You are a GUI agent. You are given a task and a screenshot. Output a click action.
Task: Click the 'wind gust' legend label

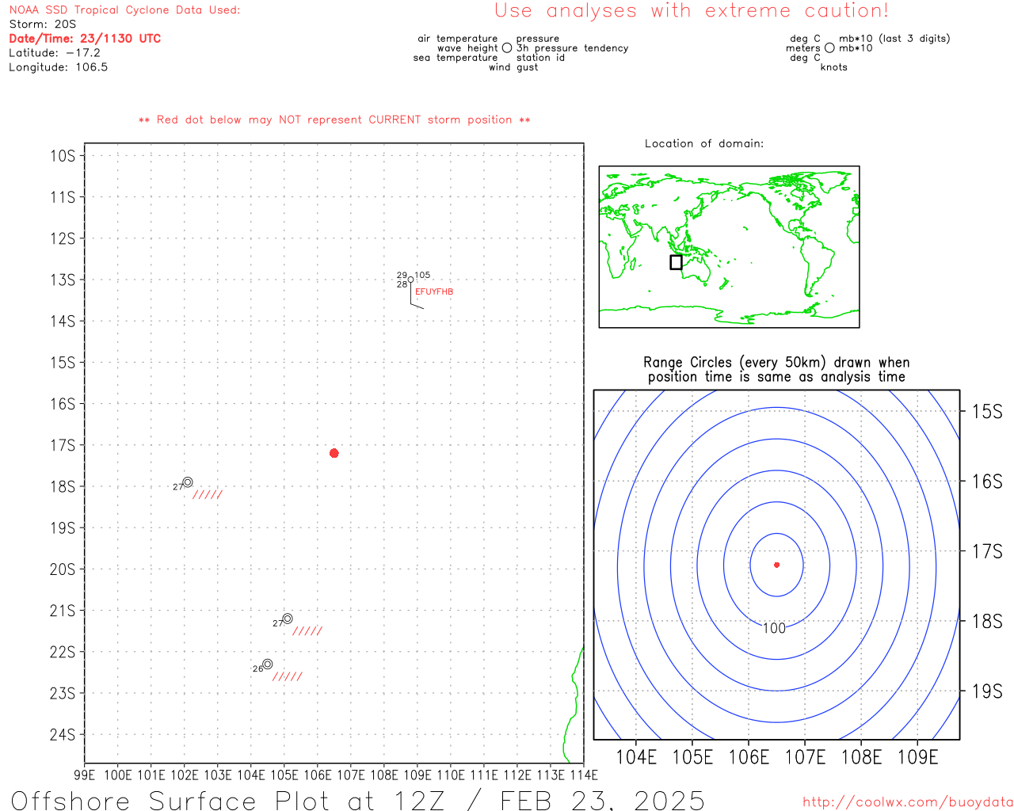tap(513, 67)
